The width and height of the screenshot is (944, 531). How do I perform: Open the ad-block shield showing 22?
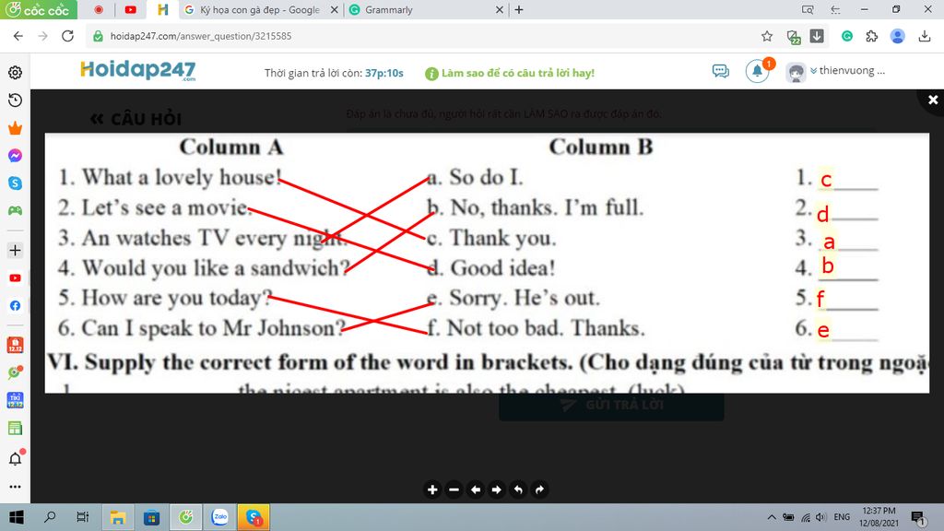793,37
